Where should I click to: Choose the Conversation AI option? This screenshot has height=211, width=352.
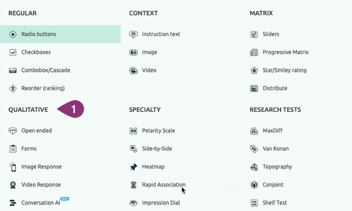40,203
